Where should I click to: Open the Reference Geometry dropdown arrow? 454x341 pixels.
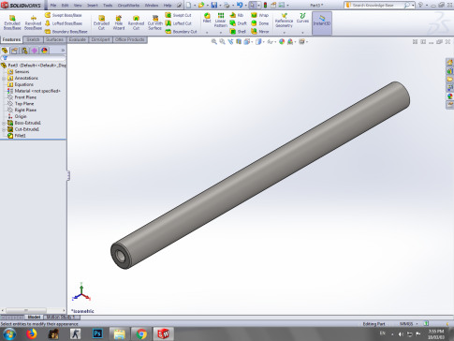point(284,32)
